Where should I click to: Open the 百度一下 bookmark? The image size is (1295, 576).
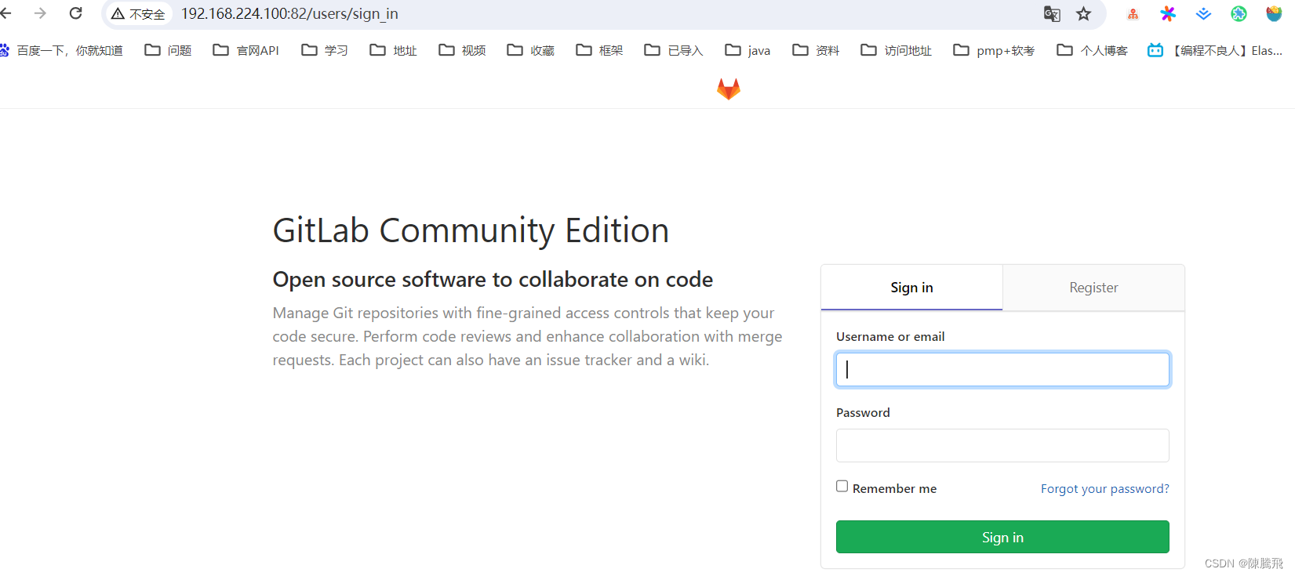(x=61, y=50)
